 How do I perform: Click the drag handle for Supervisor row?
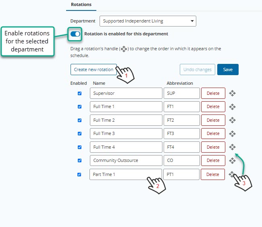point(232,93)
